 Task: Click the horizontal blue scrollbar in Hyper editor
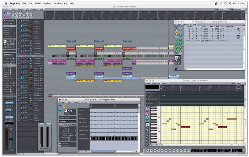pos(103,151)
